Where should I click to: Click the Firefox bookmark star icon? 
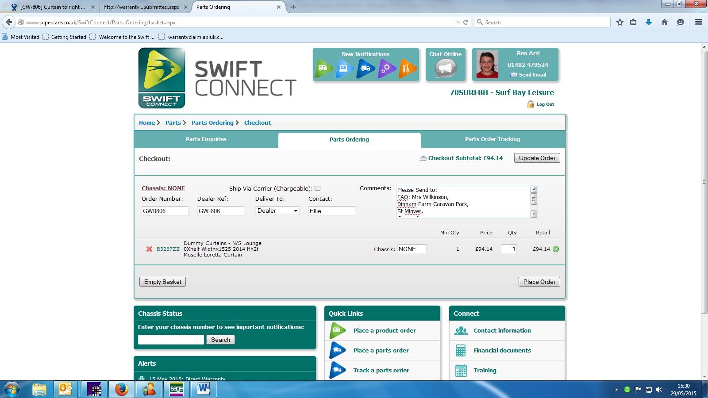pos(619,22)
